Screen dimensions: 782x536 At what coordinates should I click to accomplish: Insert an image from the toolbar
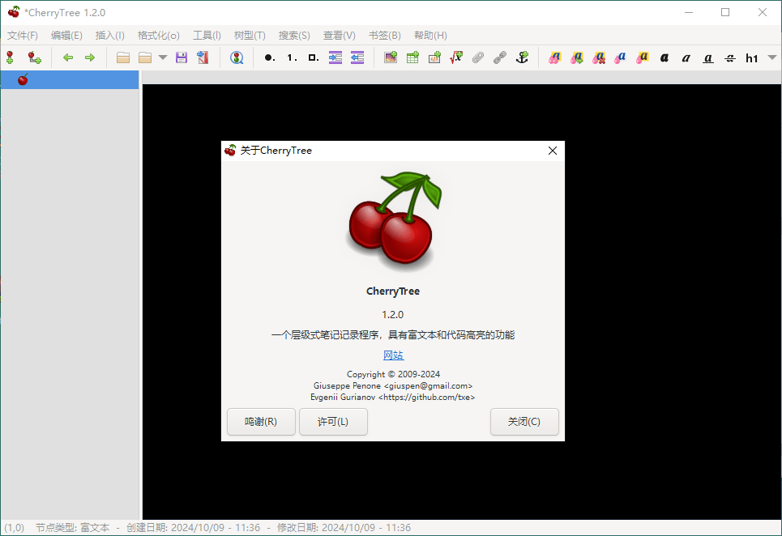click(390, 57)
